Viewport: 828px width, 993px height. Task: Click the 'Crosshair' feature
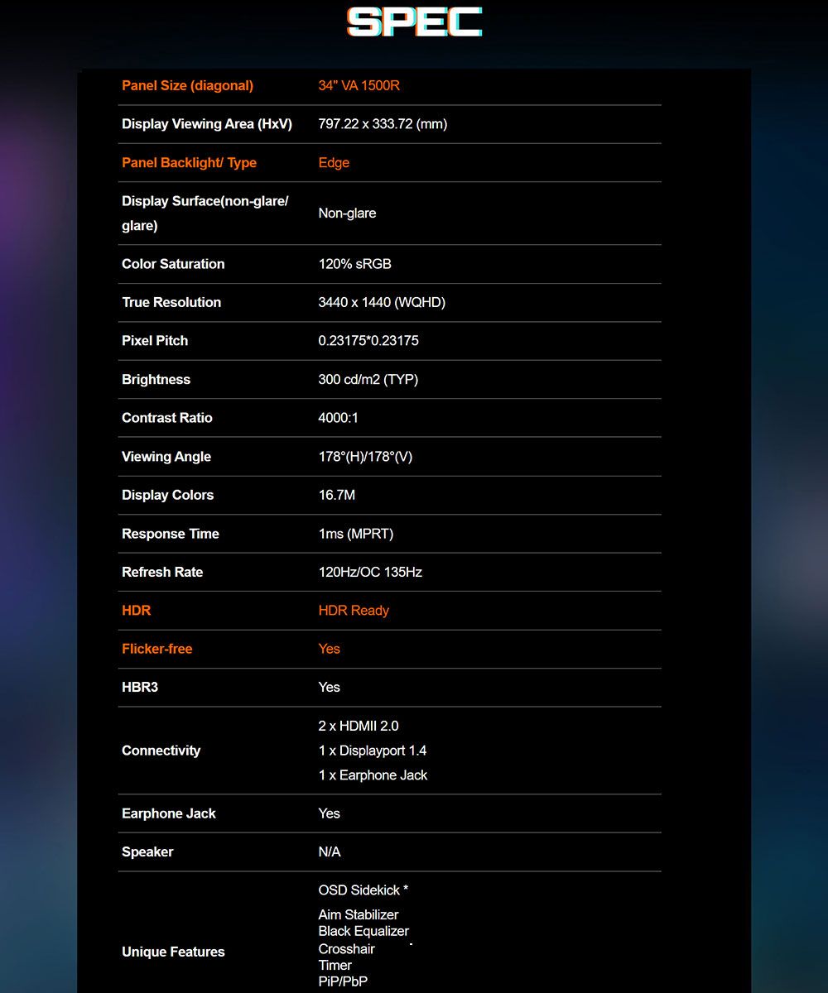click(x=347, y=949)
